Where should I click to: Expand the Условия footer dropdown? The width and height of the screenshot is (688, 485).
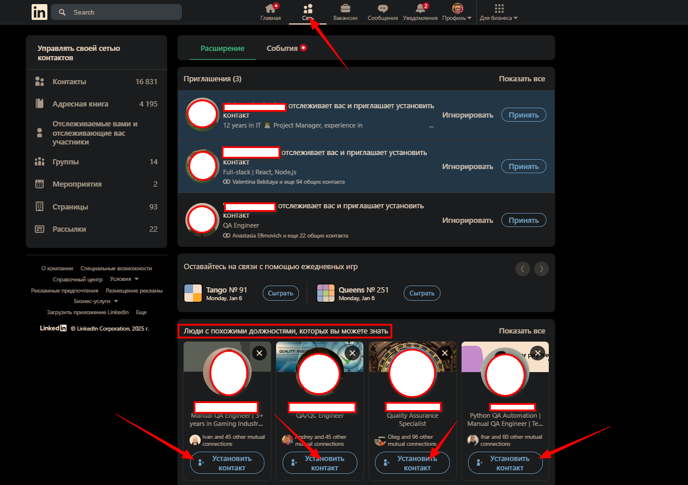click(124, 279)
